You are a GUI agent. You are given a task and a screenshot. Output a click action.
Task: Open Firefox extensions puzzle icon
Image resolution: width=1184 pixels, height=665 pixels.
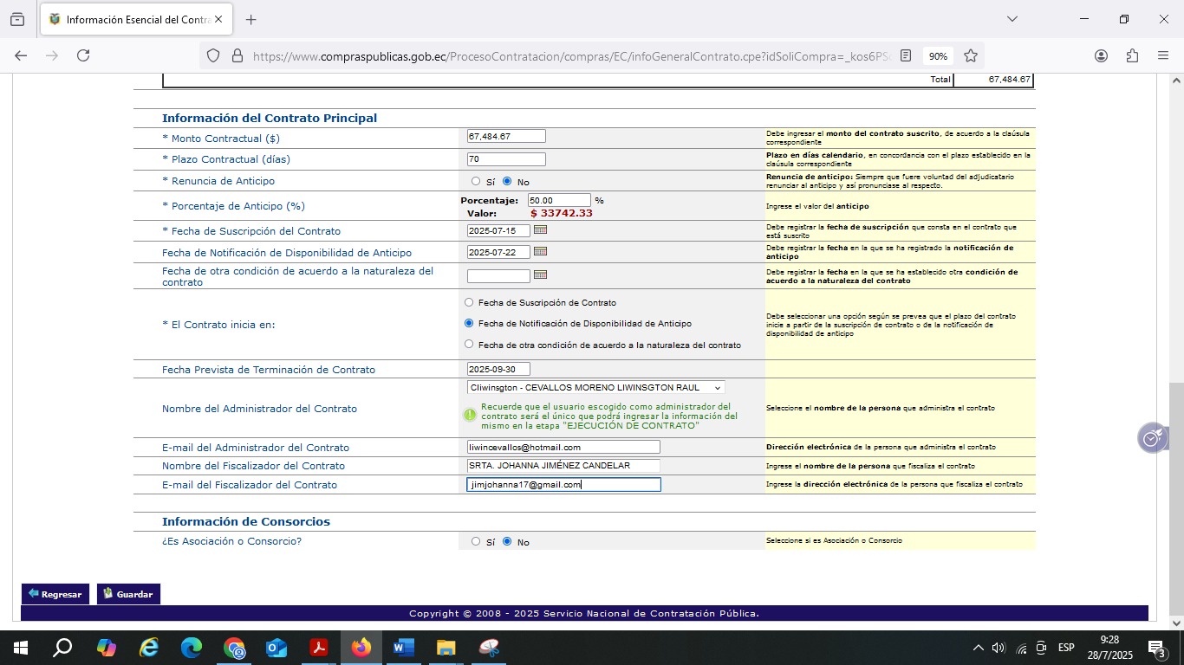pos(1132,55)
